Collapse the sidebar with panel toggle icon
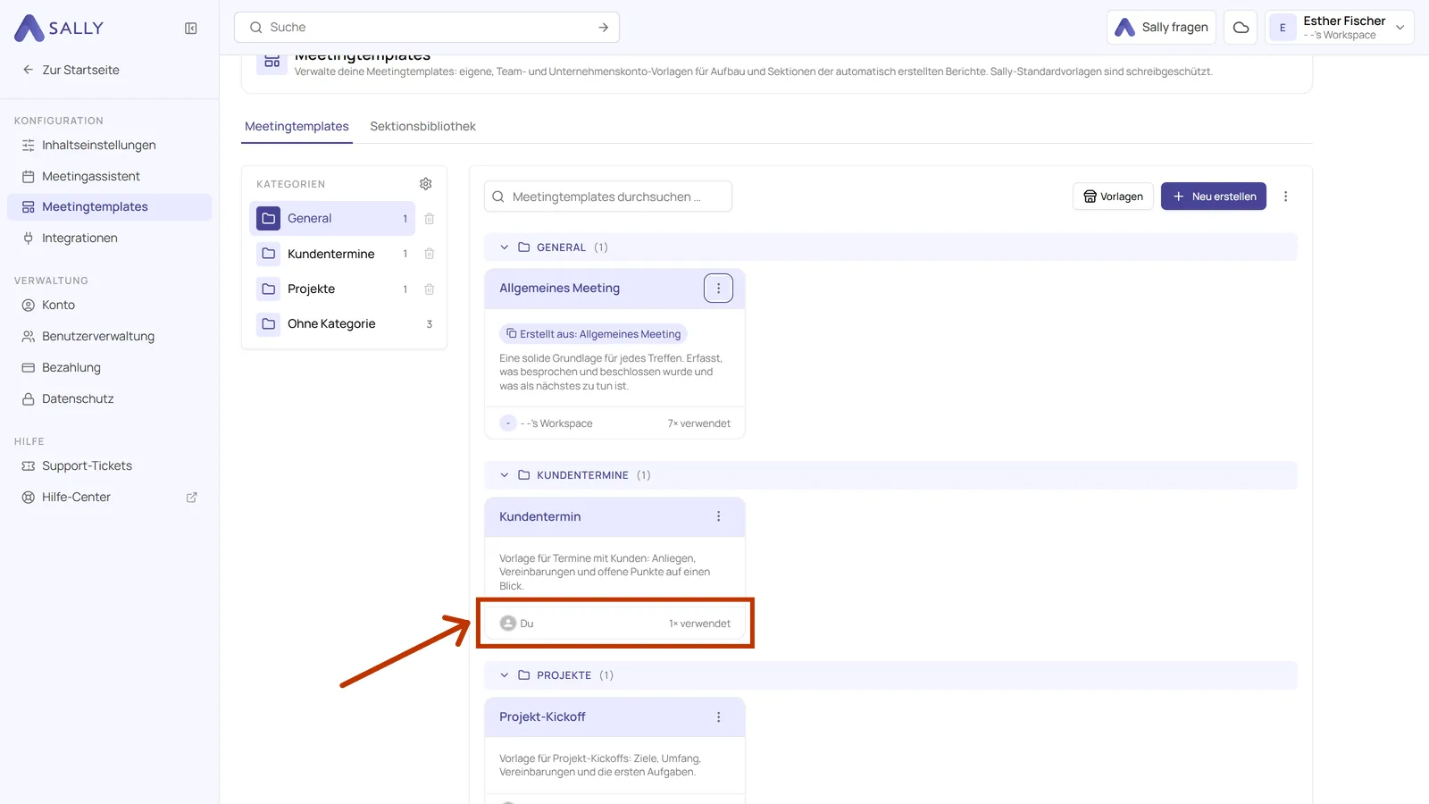The width and height of the screenshot is (1429, 804). pos(191,29)
